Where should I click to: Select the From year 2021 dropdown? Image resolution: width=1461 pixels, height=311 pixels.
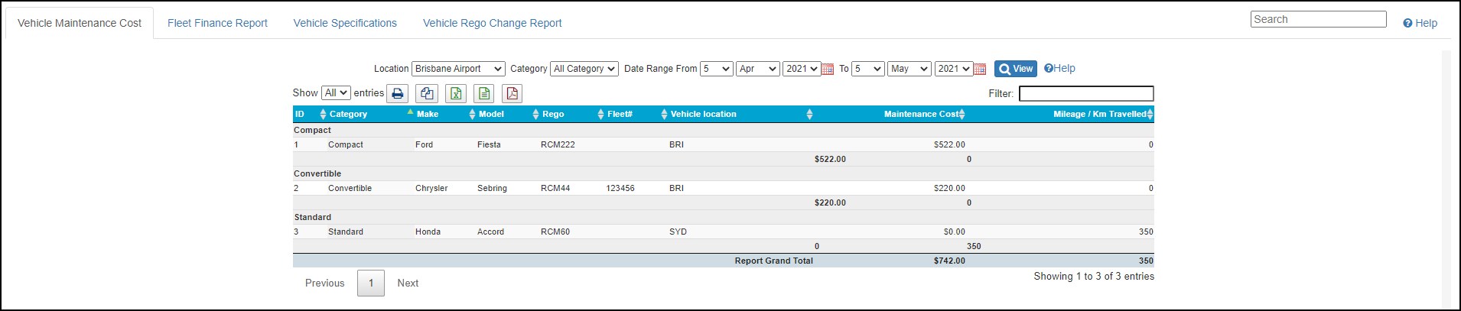[802, 69]
